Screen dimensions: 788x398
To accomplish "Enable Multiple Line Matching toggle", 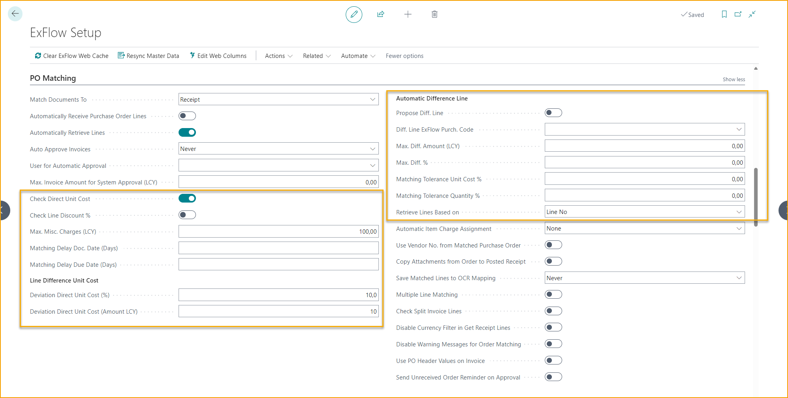I will (553, 294).
